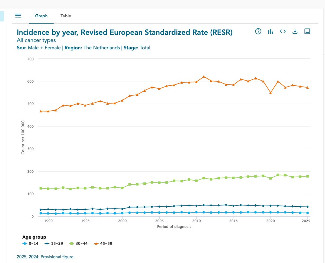Toggle the 0–14 age group legend entry
325x263 pixels.
point(30,243)
